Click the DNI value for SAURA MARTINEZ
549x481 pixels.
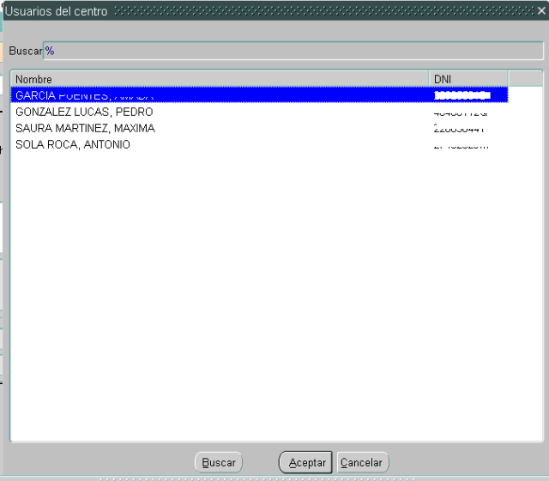459,128
